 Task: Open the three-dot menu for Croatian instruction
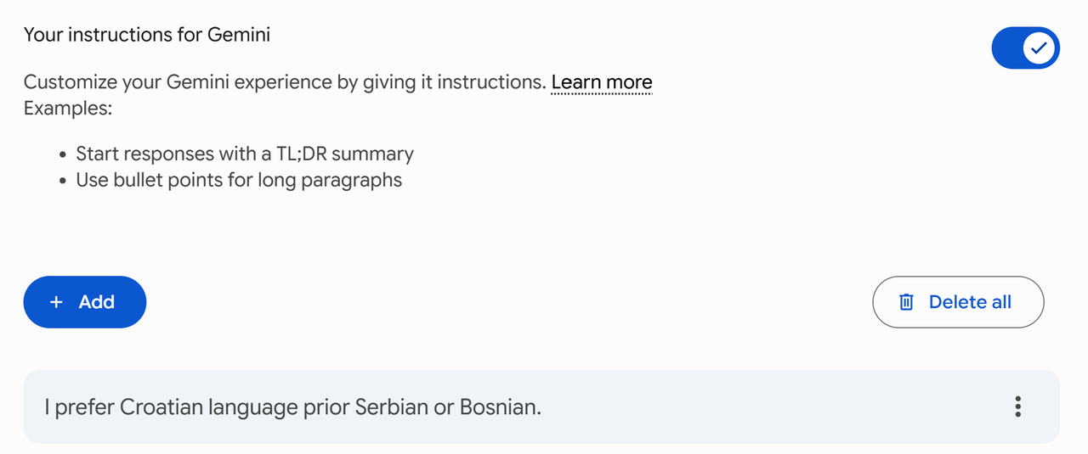pyautogui.click(x=1017, y=406)
